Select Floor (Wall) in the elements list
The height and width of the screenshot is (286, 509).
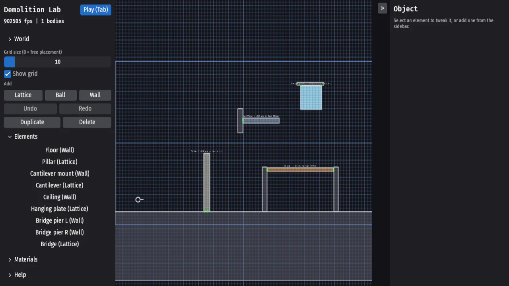point(60,150)
